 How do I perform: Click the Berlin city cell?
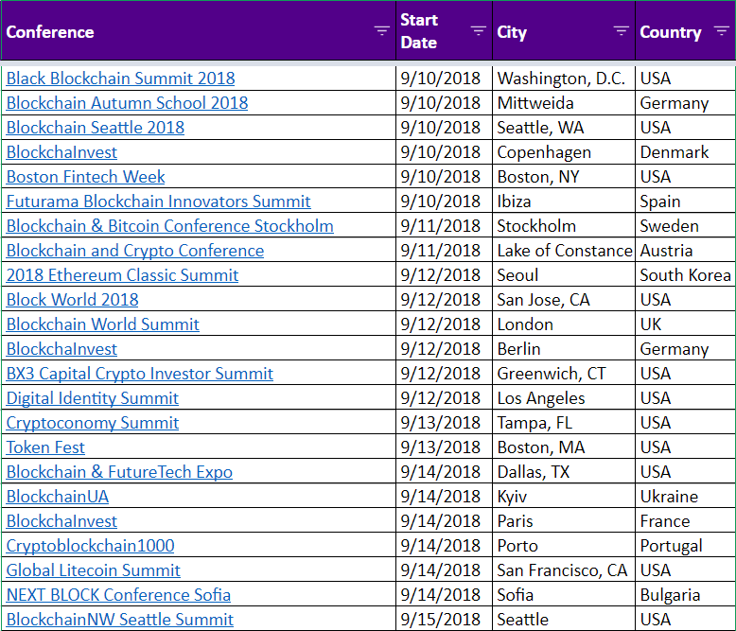(564, 349)
